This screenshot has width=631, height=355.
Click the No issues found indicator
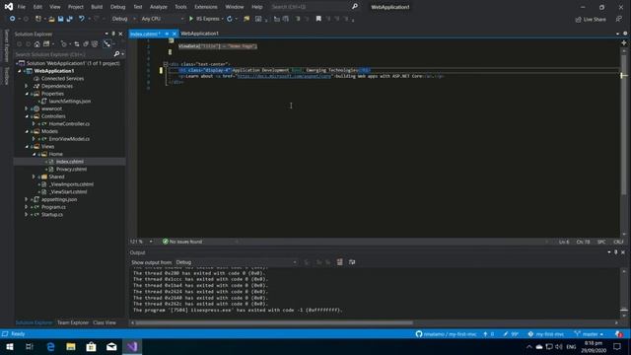[182, 242]
